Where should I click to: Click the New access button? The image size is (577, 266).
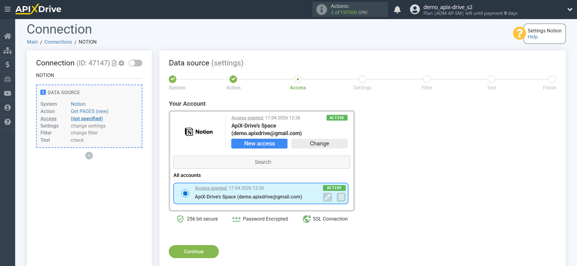(x=259, y=144)
